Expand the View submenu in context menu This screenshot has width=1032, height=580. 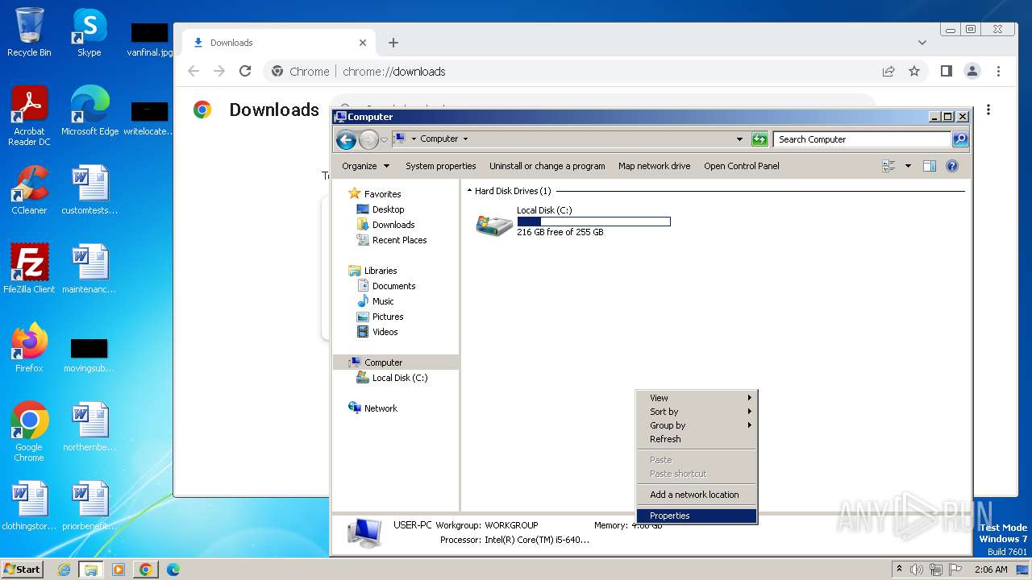[697, 398]
